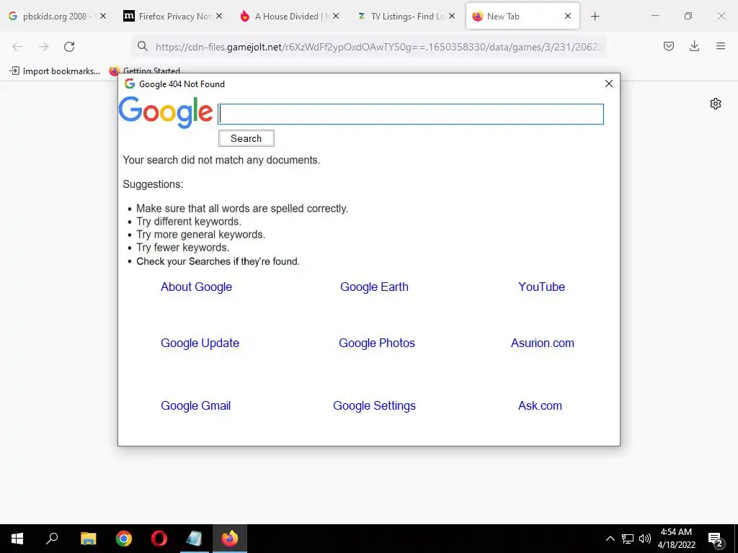The image size is (738, 553).
Task: Launch Chrome from the taskbar
Action: pyautogui.click(x=124, y=539)
